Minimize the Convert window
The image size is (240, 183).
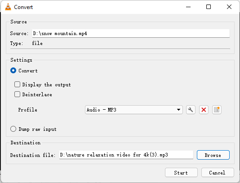(188, 7)
